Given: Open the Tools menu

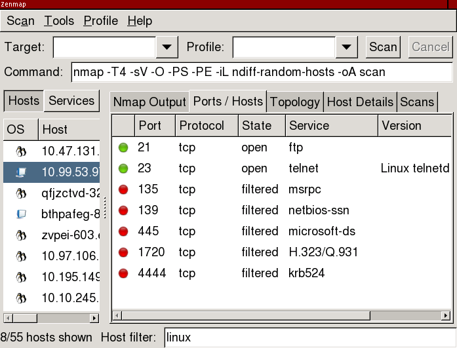Looking at the screenshot, I should (59, 21).
